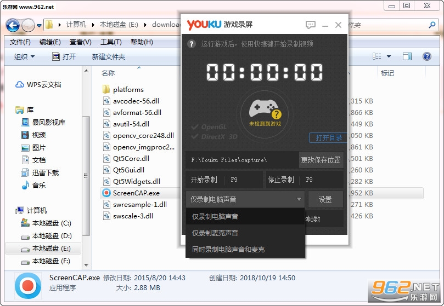Choose 同时录制电脑声音和麦克 option
The image size is (444, 306).
[x=245, y=249]
